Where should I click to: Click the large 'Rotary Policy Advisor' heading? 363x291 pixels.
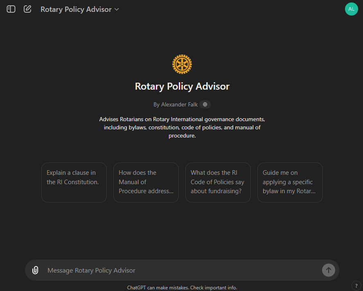[182, 86]
